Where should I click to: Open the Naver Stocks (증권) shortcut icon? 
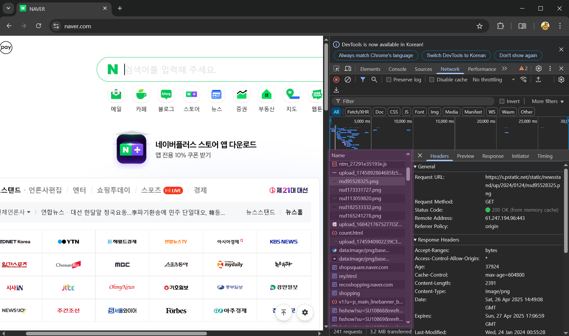242,94
